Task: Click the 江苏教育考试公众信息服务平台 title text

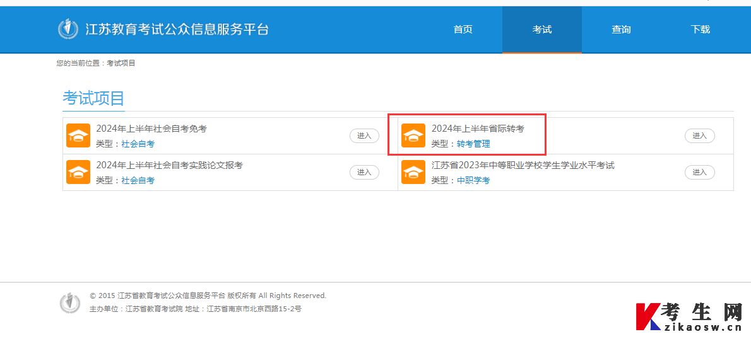Action: pyautogui.click(x=177, y=30)
